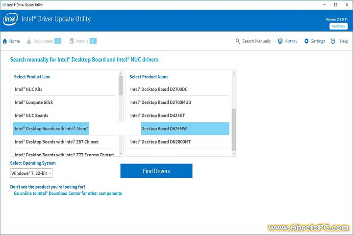Close the Driver Update Utility window
The height and width of the screenshot is (235, 353).
(347, 5)
